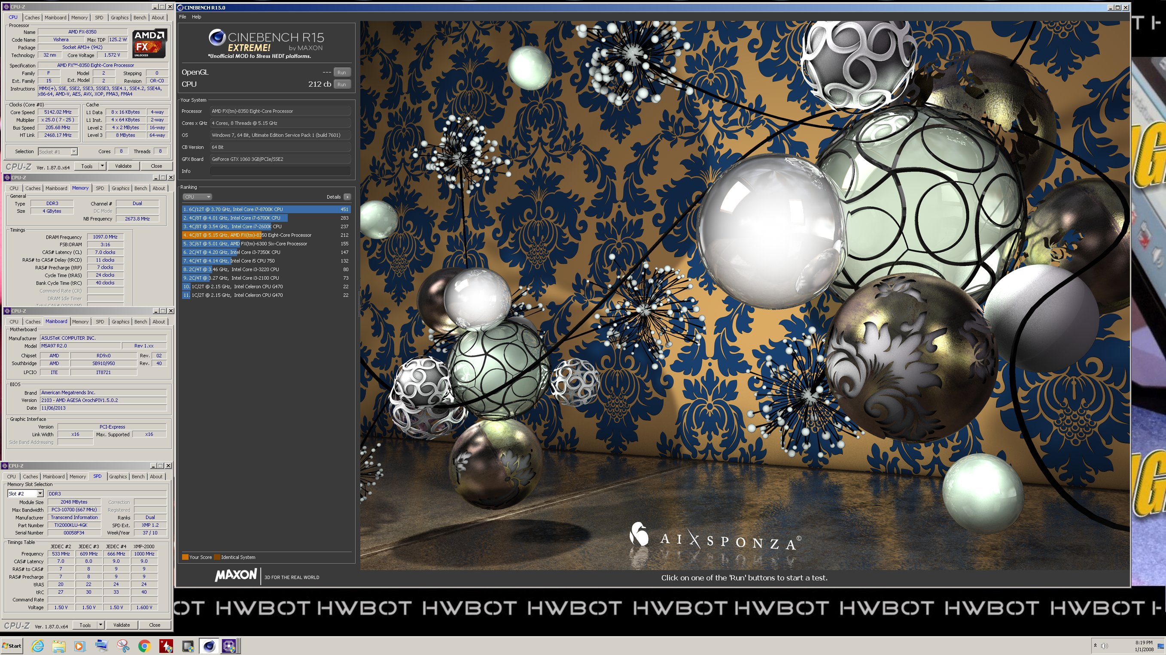Viewport: 1166px width, 655px height.
Task: Open the taskbar clock and date
Action: (x=1143, y=646)
